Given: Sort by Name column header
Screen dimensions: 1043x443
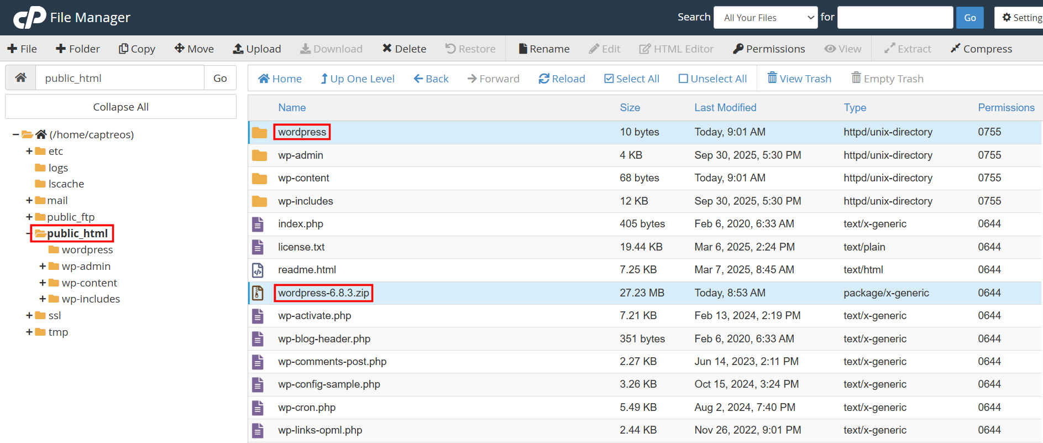Looking at the screenshot, I should click(x=292, y=108).
